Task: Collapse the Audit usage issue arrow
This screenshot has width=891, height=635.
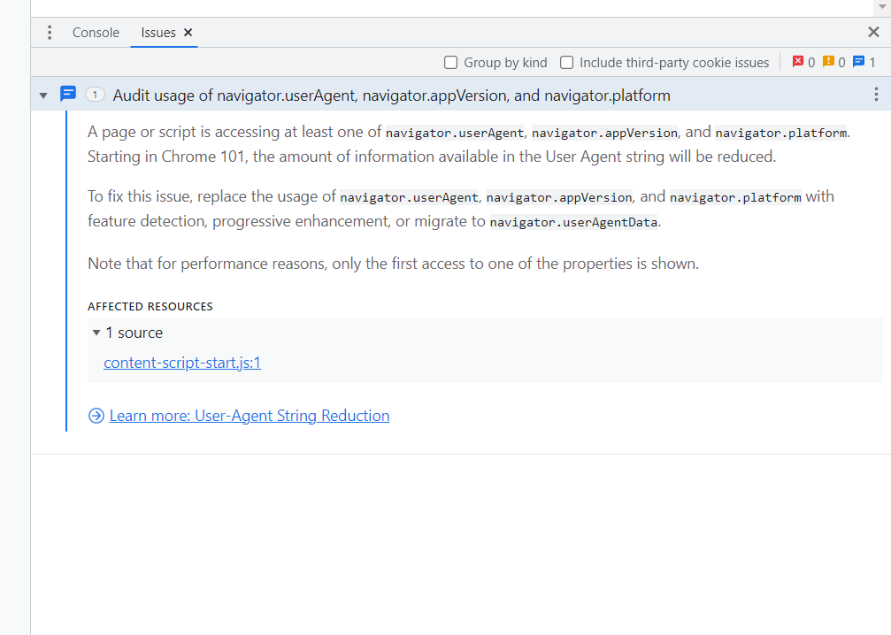Action: pos(43,96)
